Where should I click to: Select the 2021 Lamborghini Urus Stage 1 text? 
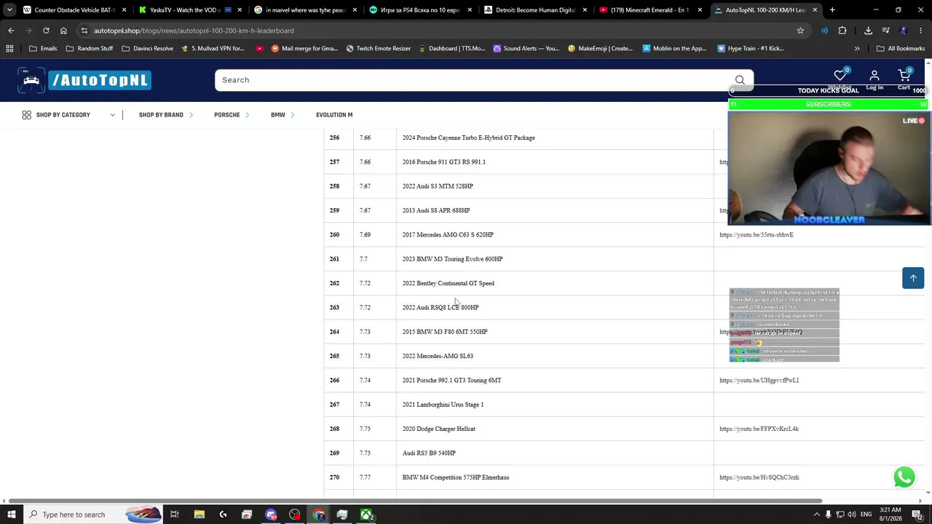click(443, 405)
